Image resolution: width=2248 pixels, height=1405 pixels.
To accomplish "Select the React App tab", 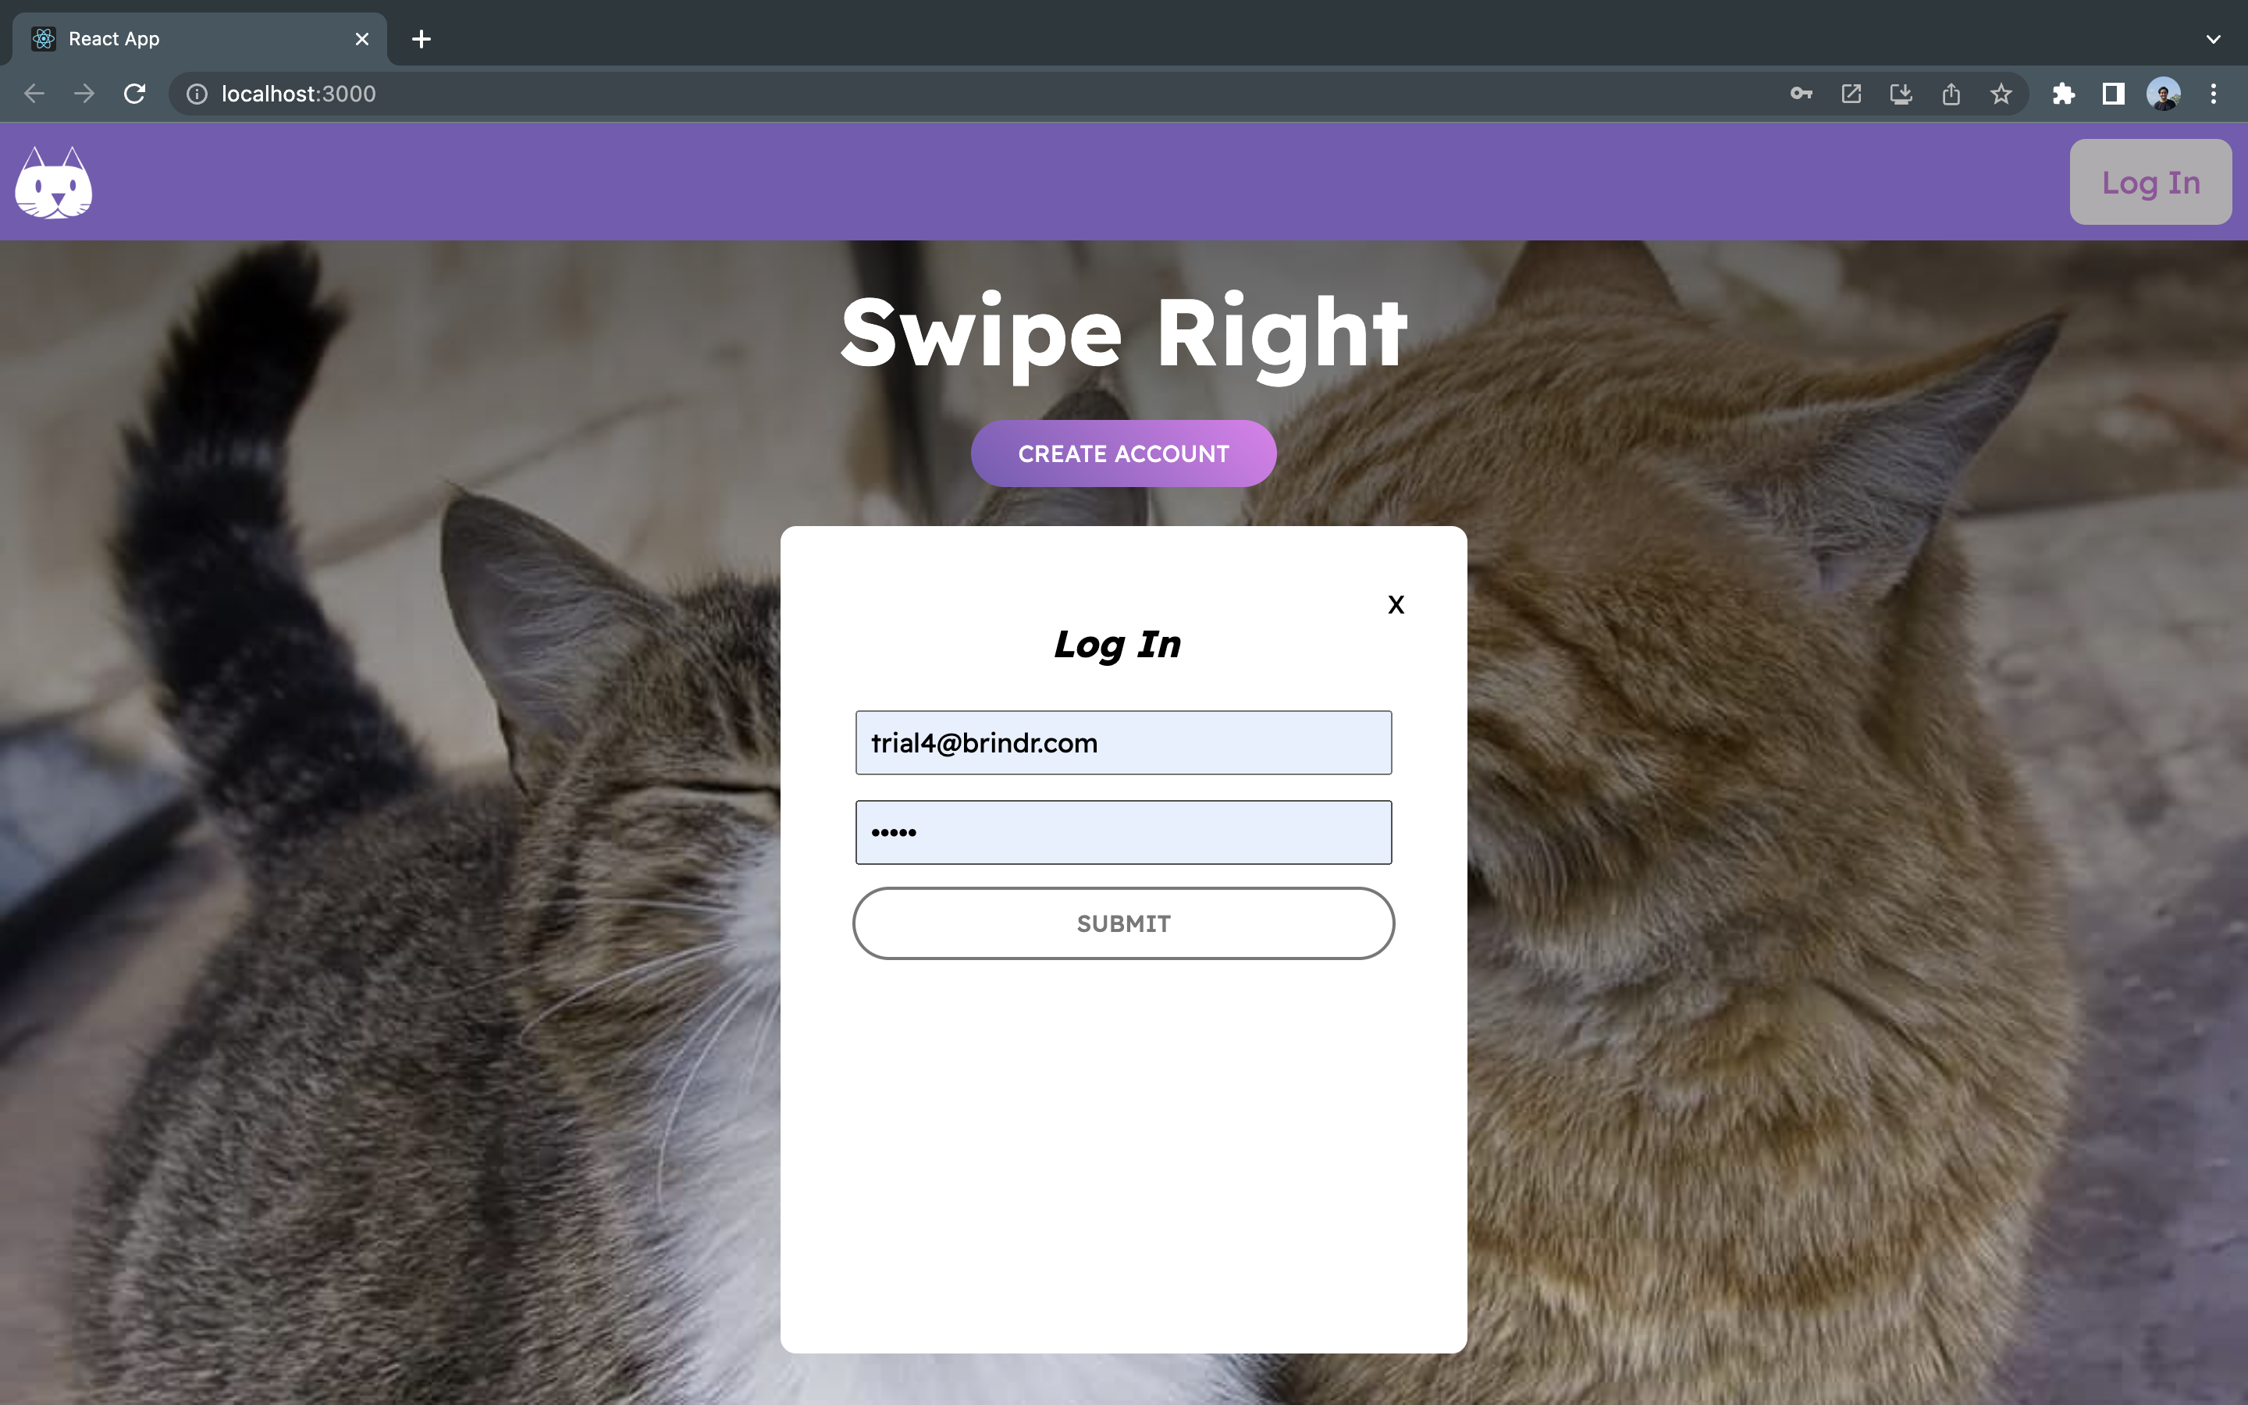I will (186, 39).
